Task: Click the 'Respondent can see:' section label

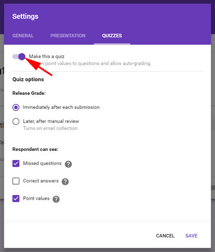Action: [35, 149]
